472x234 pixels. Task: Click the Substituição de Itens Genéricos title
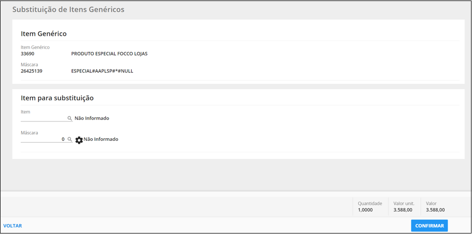pos(68,9)
